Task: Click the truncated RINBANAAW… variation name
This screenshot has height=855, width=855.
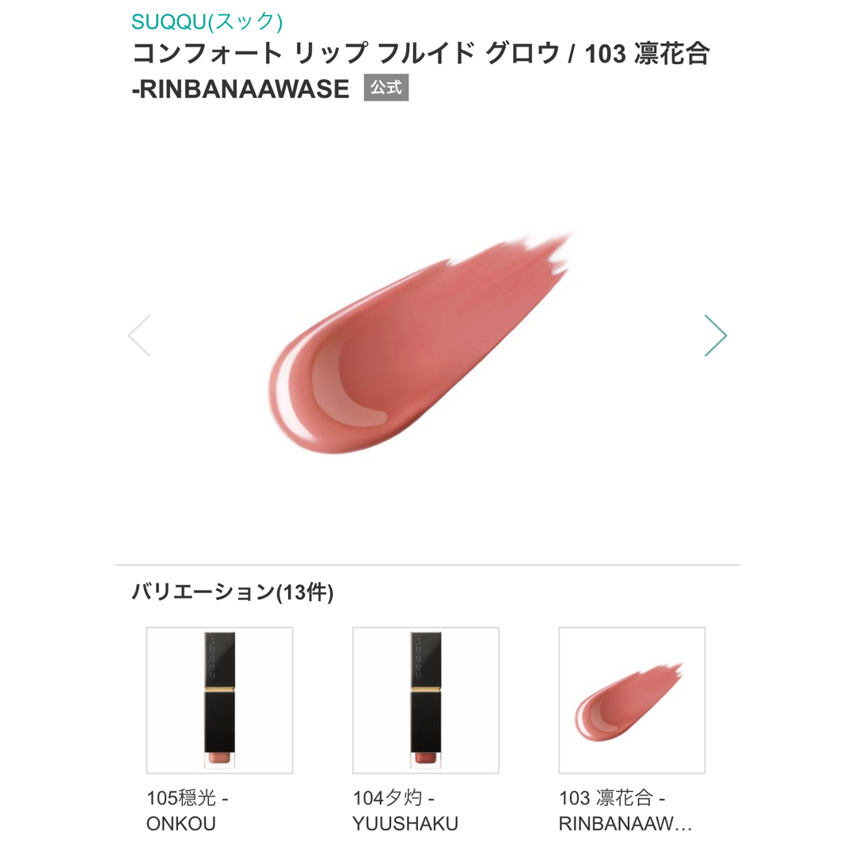Action: pyautogui.click(x=625, y=823)
